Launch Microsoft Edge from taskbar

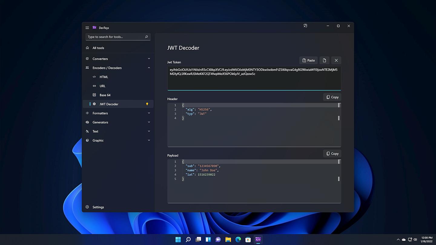pyautogui.click(x=238, y=240)
